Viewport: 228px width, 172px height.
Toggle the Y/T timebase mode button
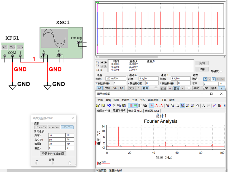tap(100, 88)
